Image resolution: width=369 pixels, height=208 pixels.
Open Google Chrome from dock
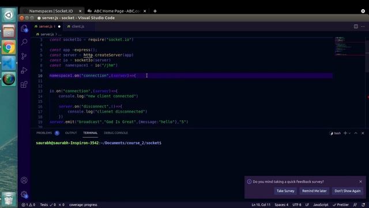[9, 47]
